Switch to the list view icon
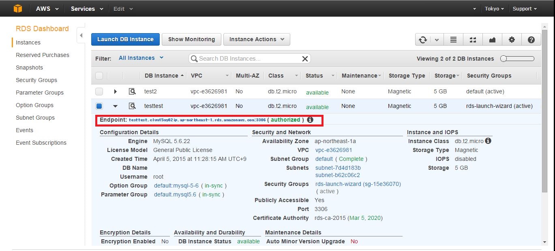 coord(454,40)
